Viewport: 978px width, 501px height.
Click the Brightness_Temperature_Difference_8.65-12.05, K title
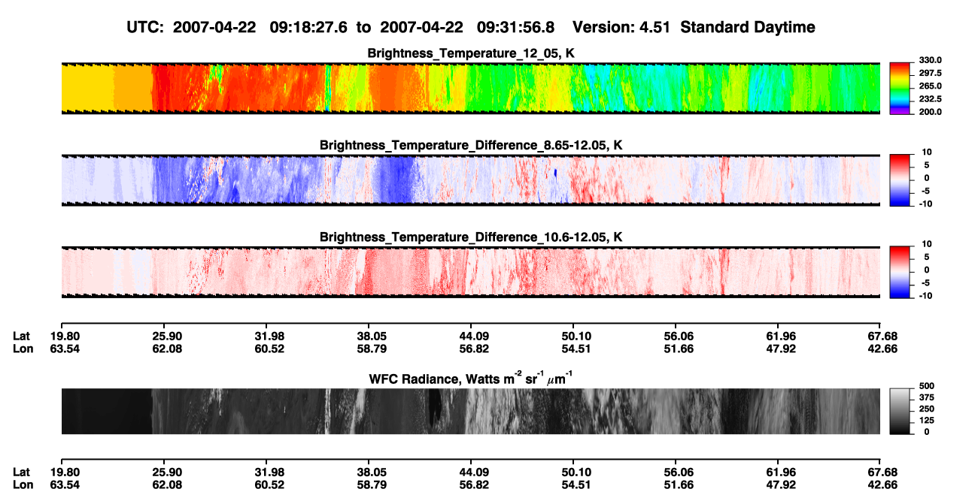(471, 144)
